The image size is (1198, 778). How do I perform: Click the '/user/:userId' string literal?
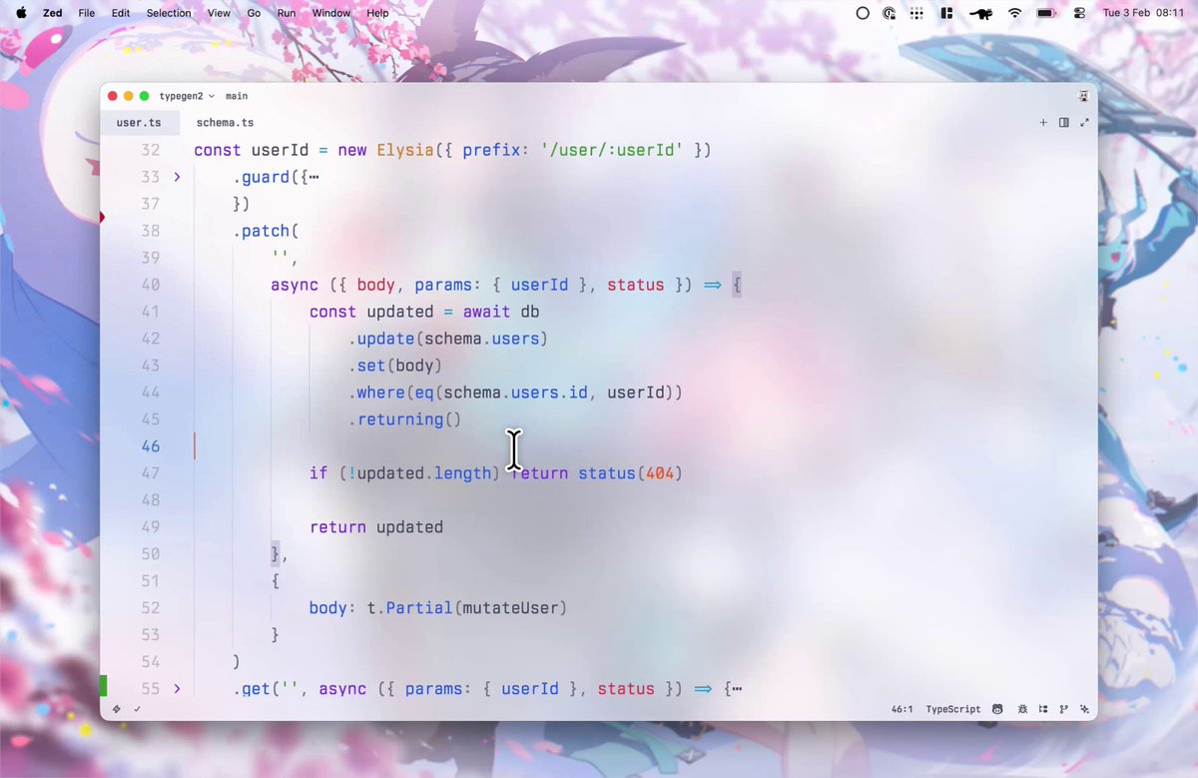[612, 150]
